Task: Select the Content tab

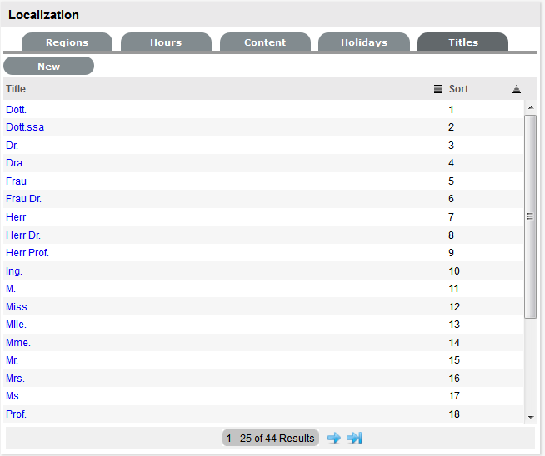Action: pyautogui.click(x=265, y=42)
